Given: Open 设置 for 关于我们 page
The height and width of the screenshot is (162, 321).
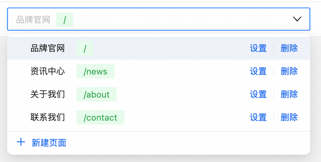Looking at the screenshot, I should 258,94.
